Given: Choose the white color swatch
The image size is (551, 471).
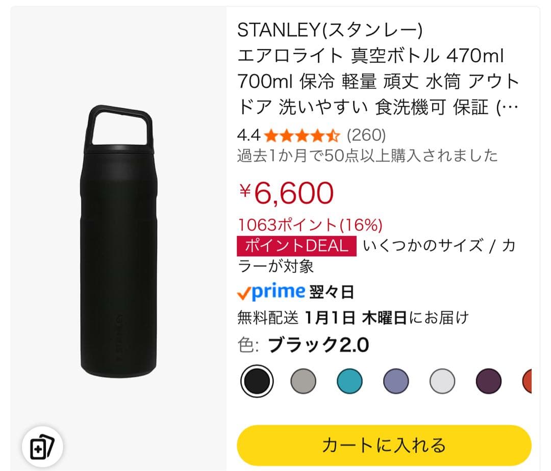Looking at the screenshot, I should click(x=442, y=381).
